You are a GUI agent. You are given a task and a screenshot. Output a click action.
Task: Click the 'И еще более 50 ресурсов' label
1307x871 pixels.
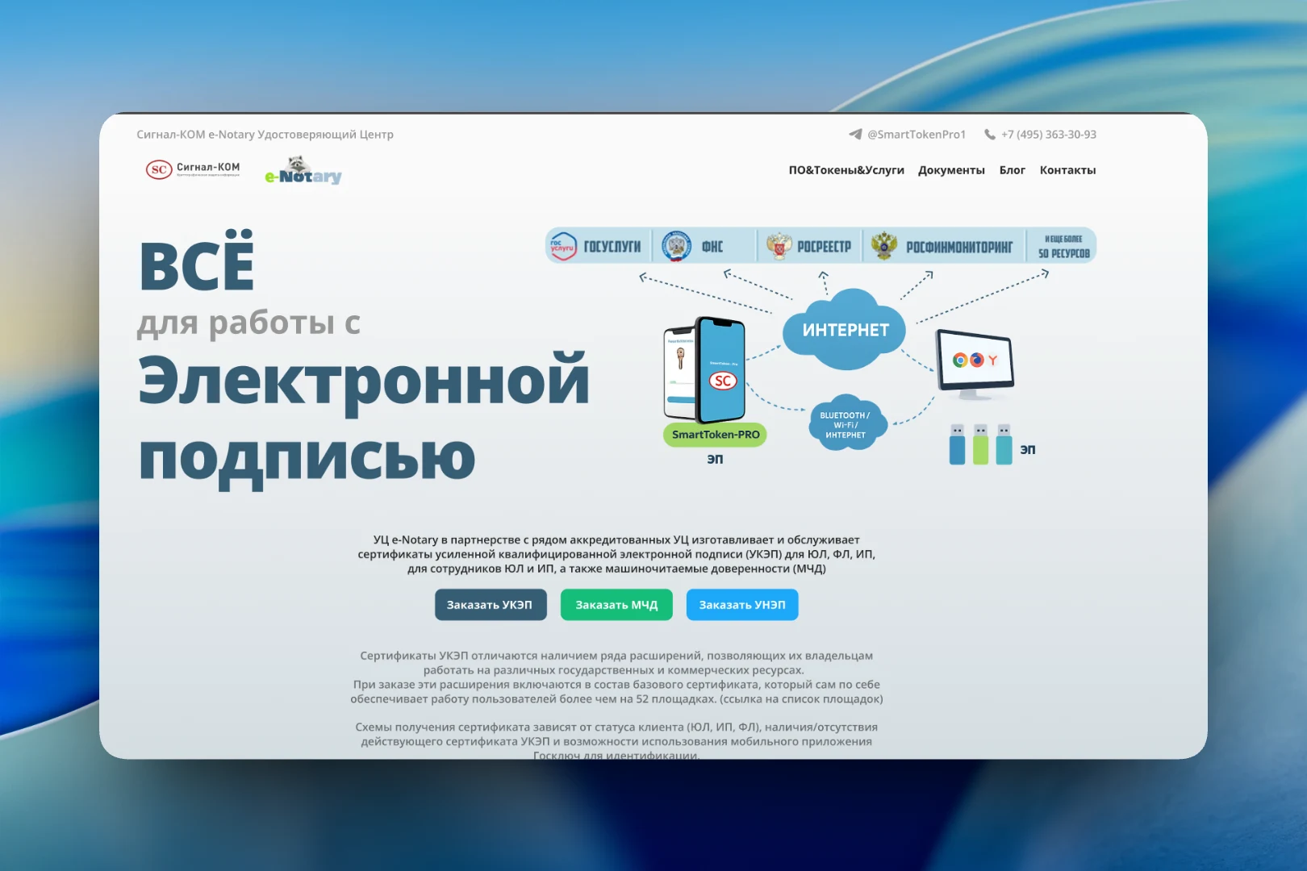tap(1063, 246)
